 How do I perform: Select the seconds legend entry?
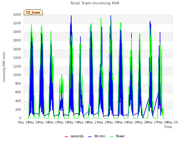click(x=74, y=136)
